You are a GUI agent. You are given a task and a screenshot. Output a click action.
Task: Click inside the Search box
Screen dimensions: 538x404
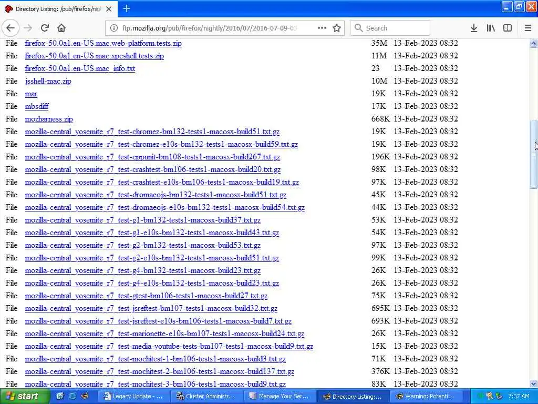pyautogui.click(x=390, y=28)
